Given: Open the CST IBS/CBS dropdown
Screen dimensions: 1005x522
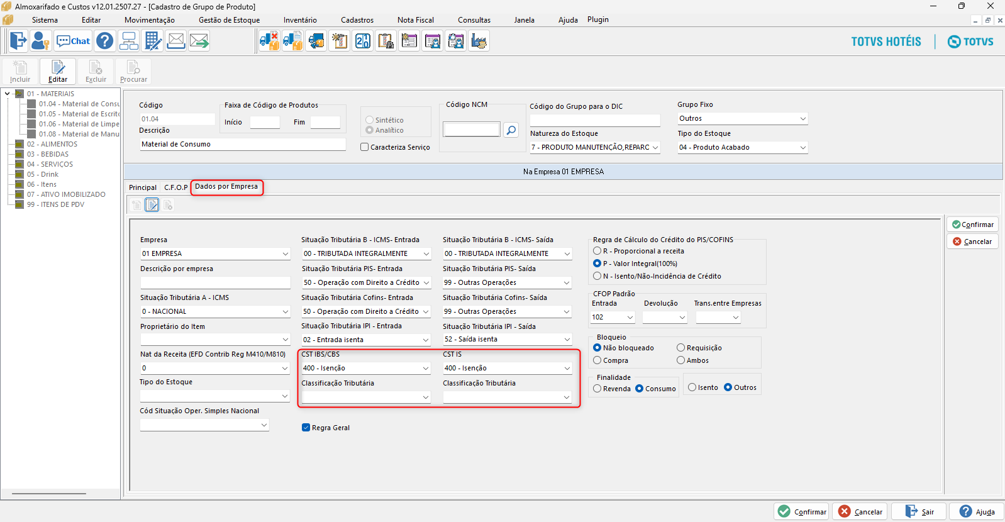Looking at the screenshot, I should (366, 368).
